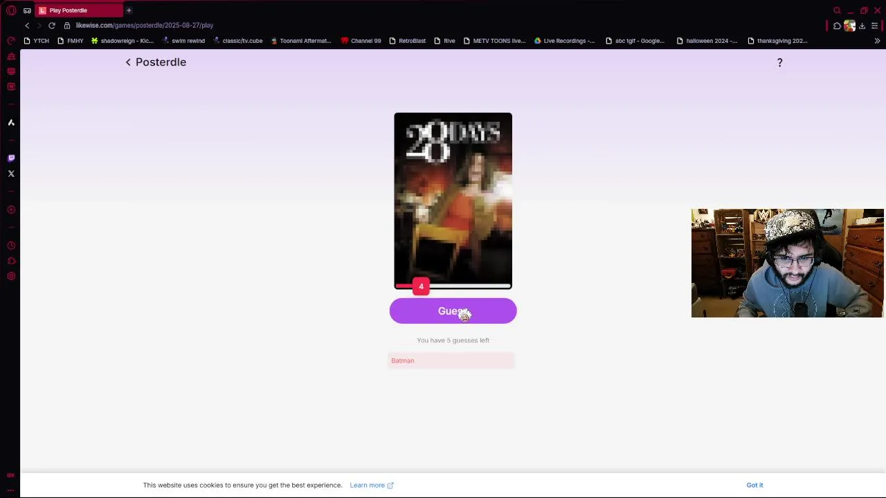
Task: Open the browser search tabs magnifier
Action: (837, 10)
